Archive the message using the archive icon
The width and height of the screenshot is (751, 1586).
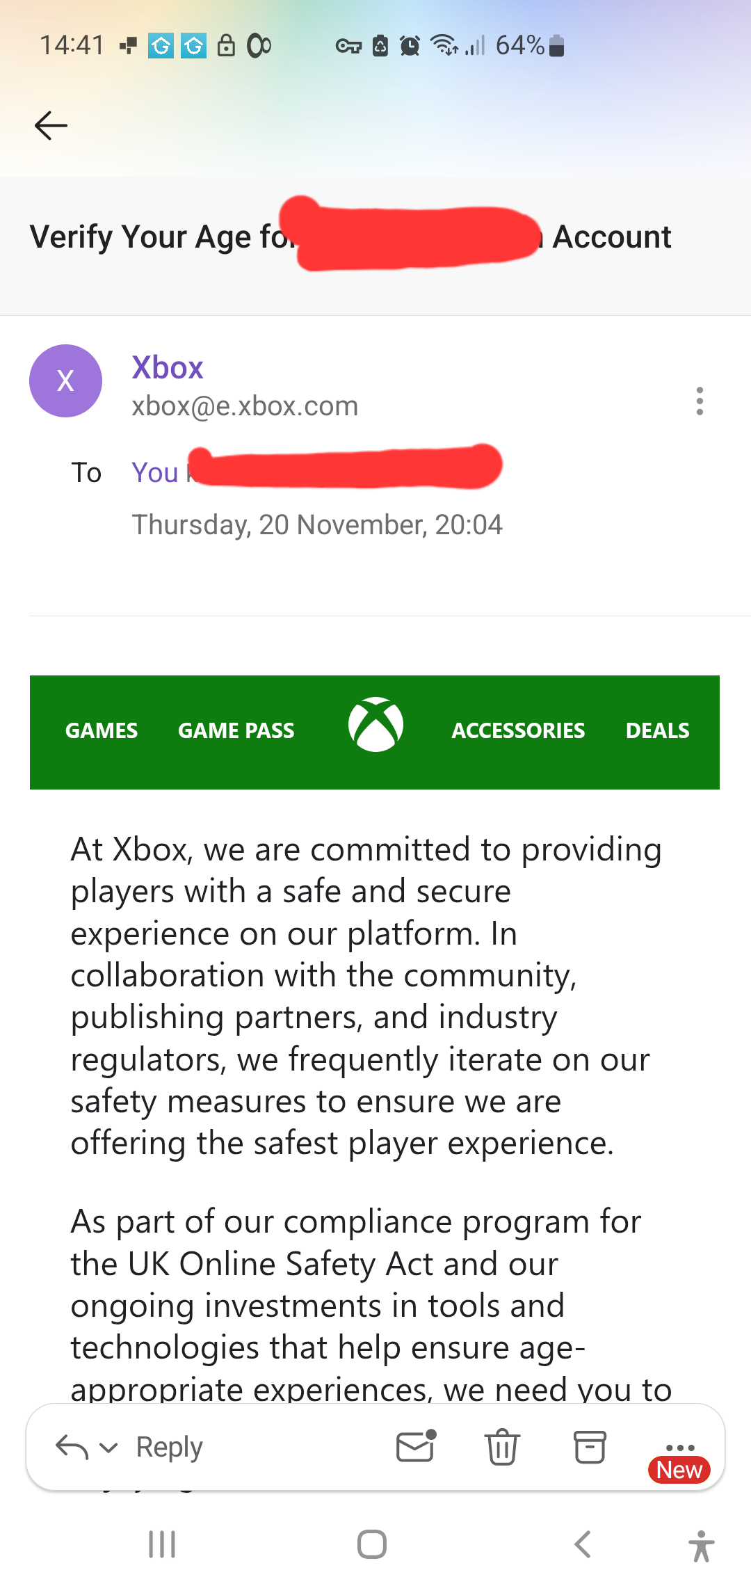(x=589, y=1447)
